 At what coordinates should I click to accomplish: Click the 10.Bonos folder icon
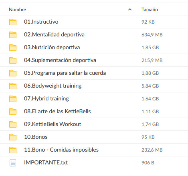(x=13, y=137)
